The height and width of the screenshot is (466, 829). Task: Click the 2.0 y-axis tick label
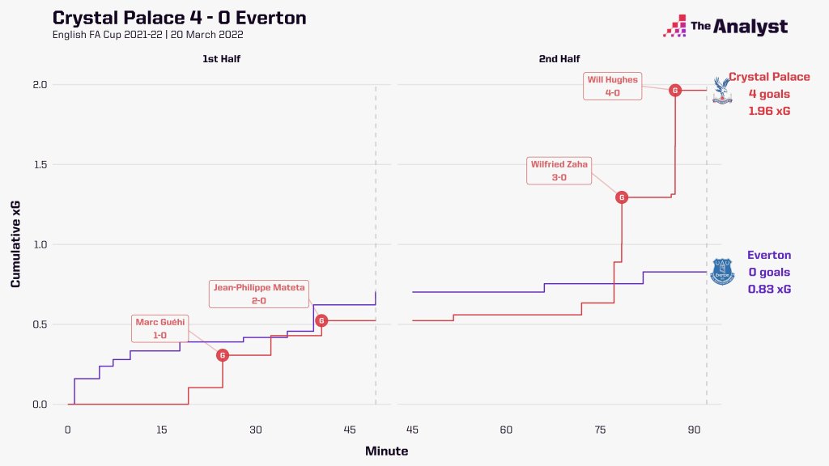pyautogui.click(x=40, y=84)
